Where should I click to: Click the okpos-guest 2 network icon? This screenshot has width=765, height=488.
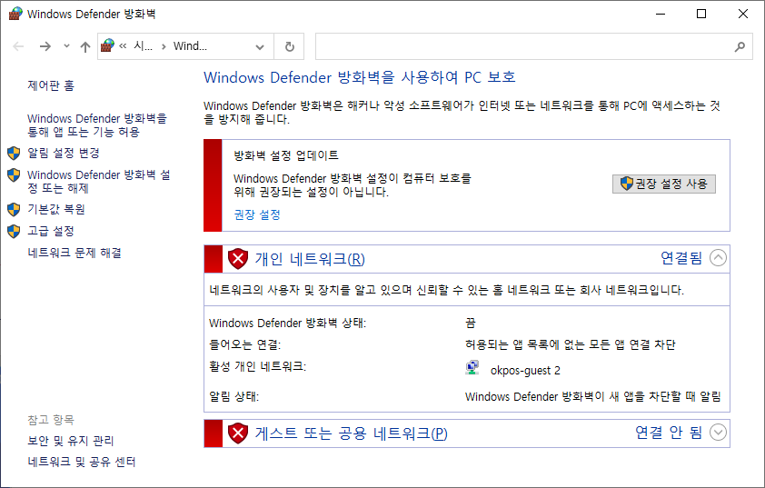472,369
